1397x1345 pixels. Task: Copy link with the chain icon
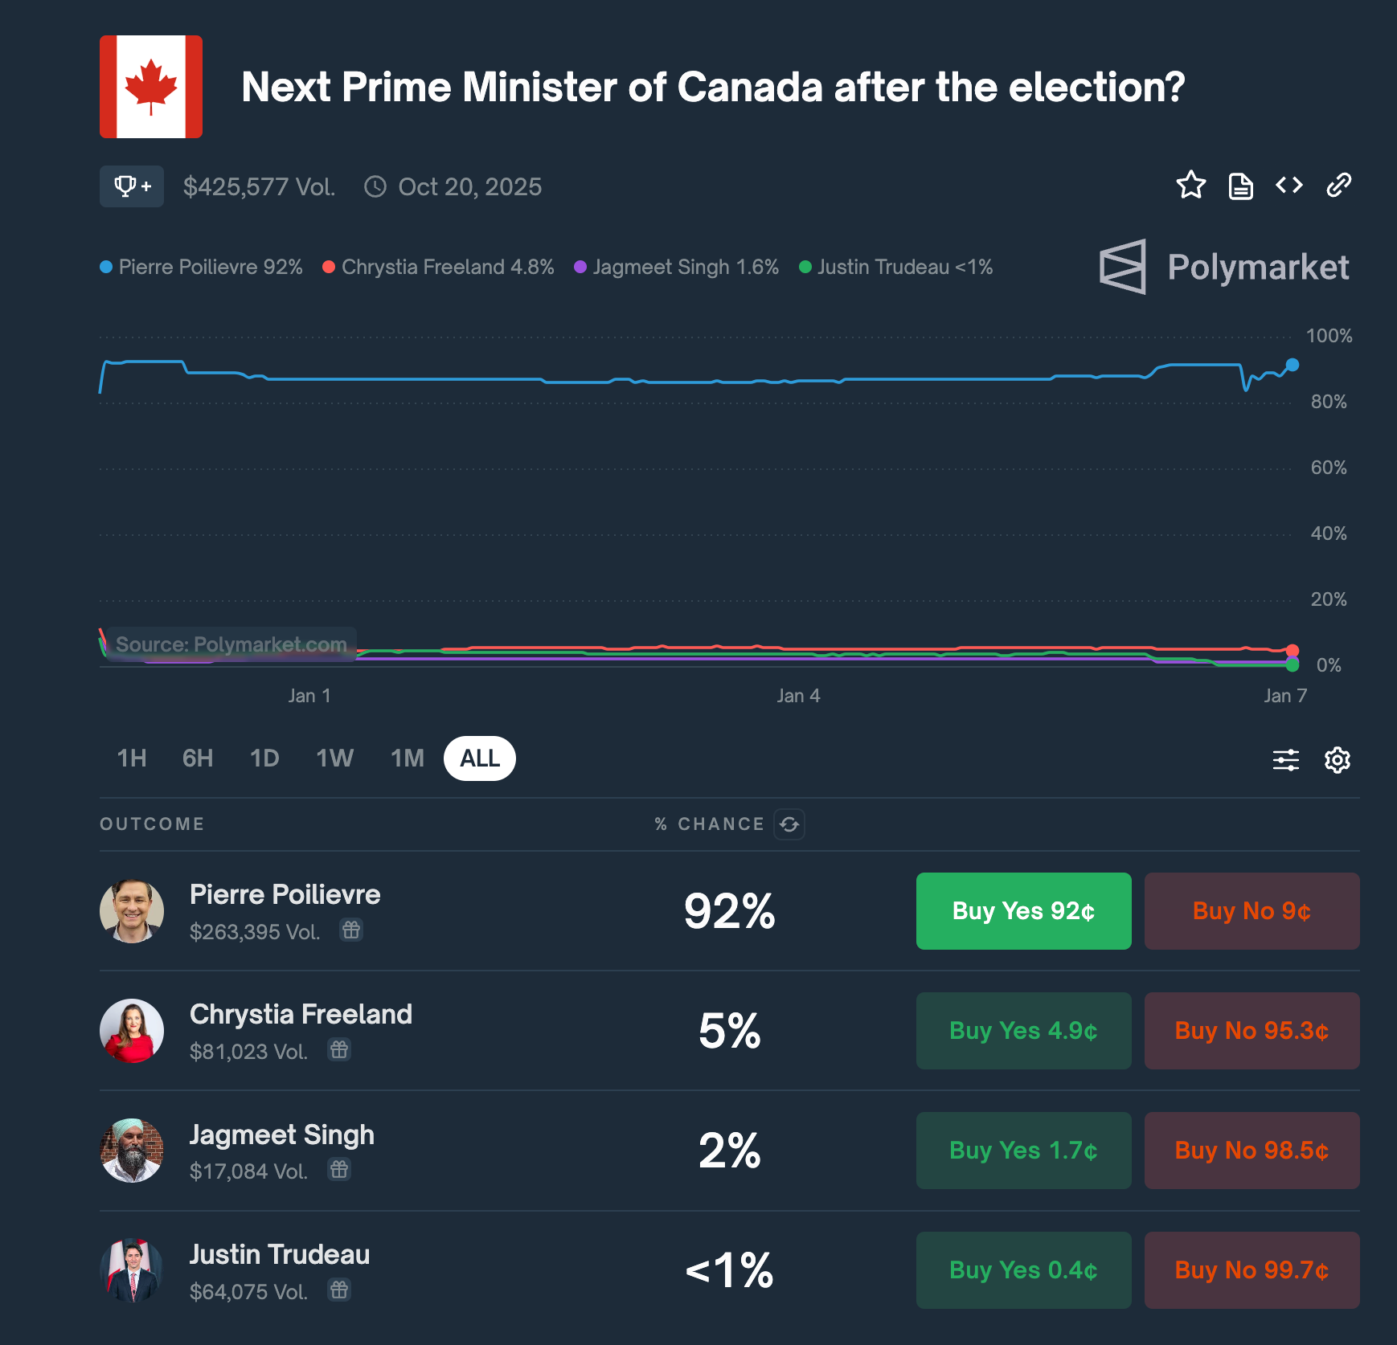(x=1338, y=186)
